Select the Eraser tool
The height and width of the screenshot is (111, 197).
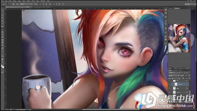[2, 37]
